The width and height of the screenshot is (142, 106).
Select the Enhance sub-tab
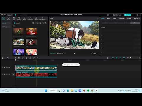pos(135,23)
